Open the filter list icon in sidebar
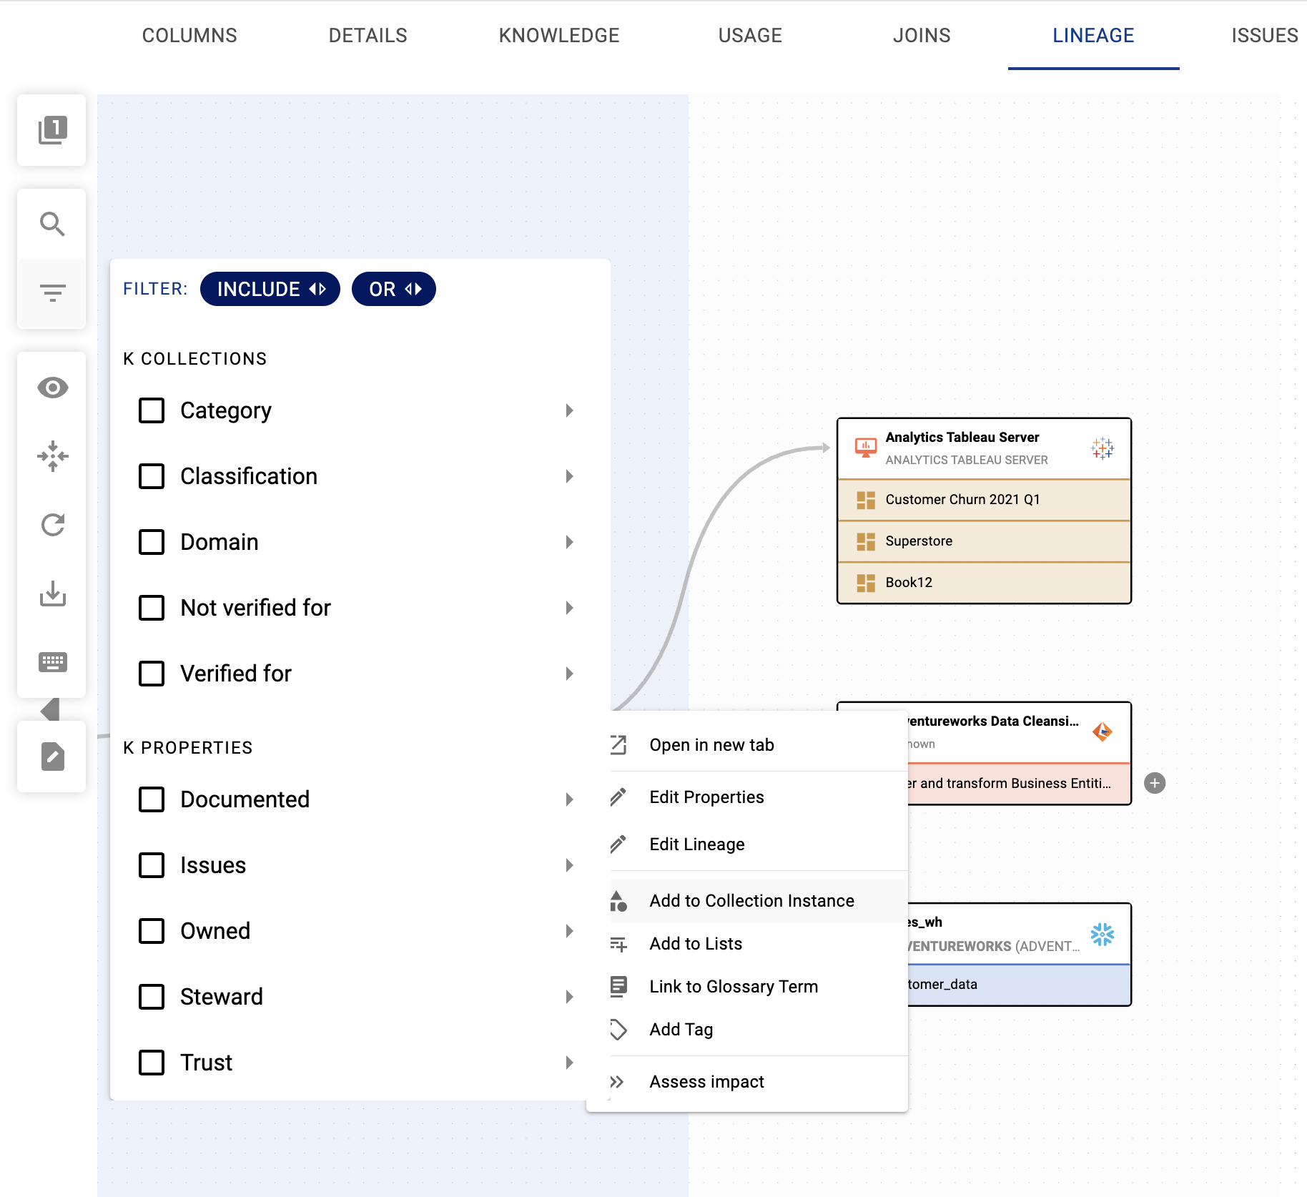Image resolution: width=1307 pixels, height=1197 pixels. [x=52, y=292]
